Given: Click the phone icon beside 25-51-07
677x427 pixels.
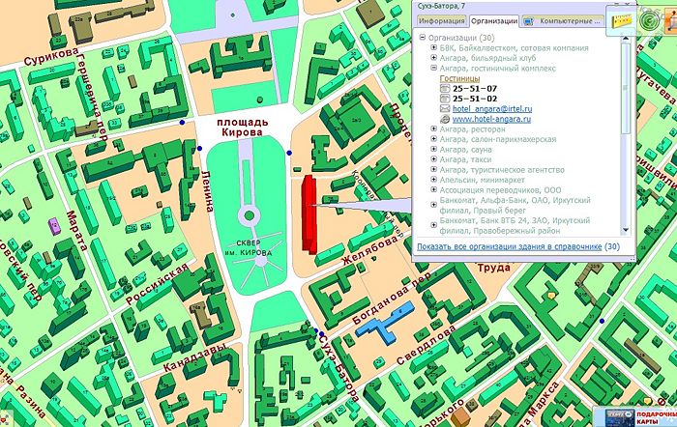Looking at the screenshot, I should pyautogui.click(x=445, y=88).
